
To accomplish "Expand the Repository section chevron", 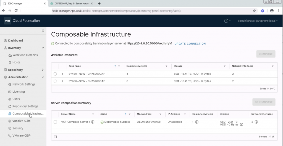I will (43, 70).
